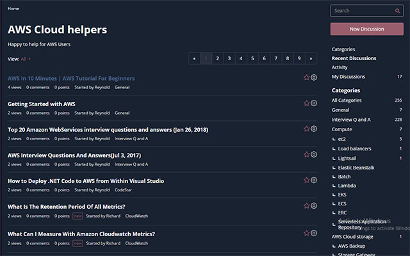Open Categories in sidebar menu
This screenshot has width=410, height=256.
tap(343, 49)
